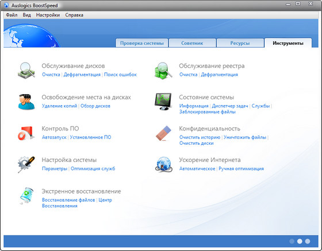Open Заблокированные файлы link

(x=208, y=112)
